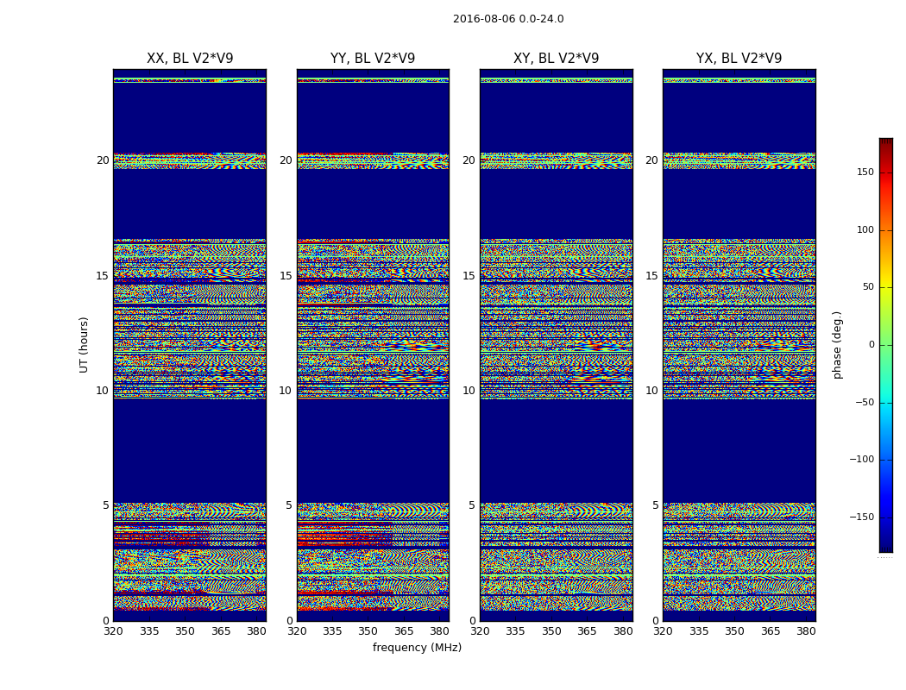
Task: Click the "XX, BL V2*V9" panel title
Action: click(190, 59)
